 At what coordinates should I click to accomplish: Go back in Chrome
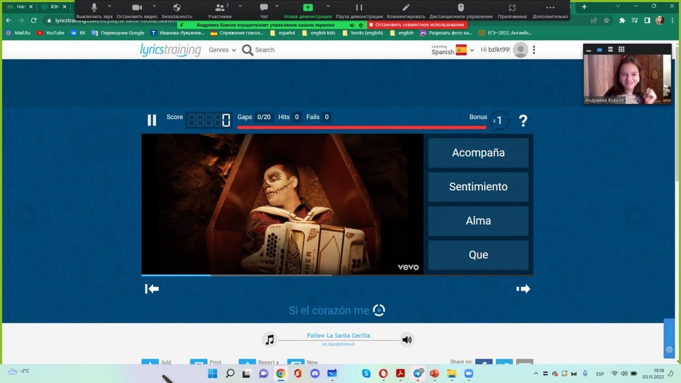(x=8, y=20)
